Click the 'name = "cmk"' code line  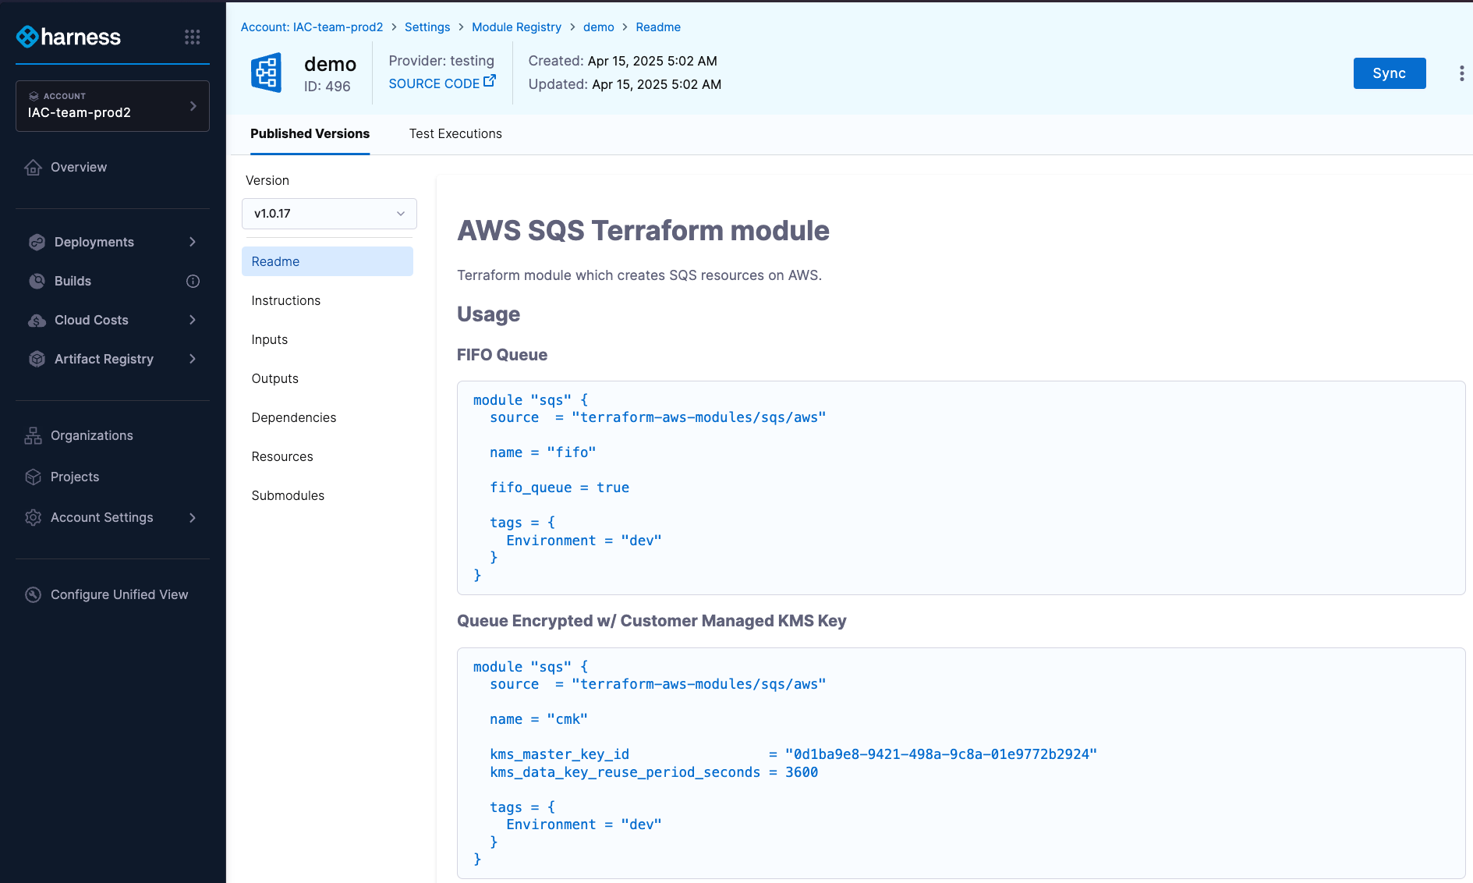point(539,719)
